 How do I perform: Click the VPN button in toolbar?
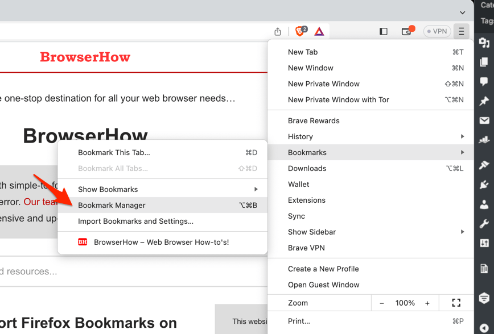[437, 31]
